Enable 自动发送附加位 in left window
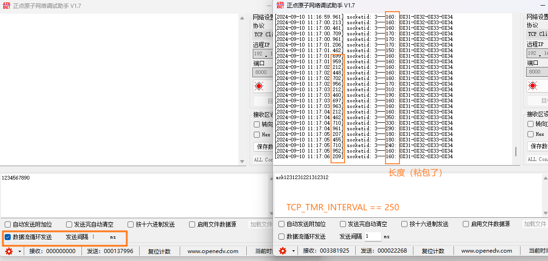548x261 pixels. (x=8, y=224)
